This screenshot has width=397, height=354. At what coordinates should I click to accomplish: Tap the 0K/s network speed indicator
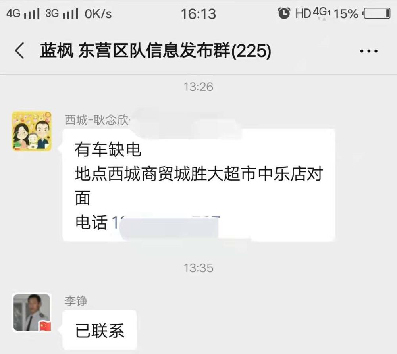tap(98, 13)
